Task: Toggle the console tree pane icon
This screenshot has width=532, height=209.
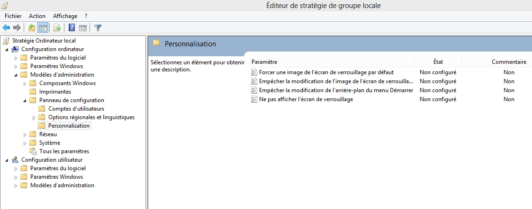Action: click(x=43, y=28)
